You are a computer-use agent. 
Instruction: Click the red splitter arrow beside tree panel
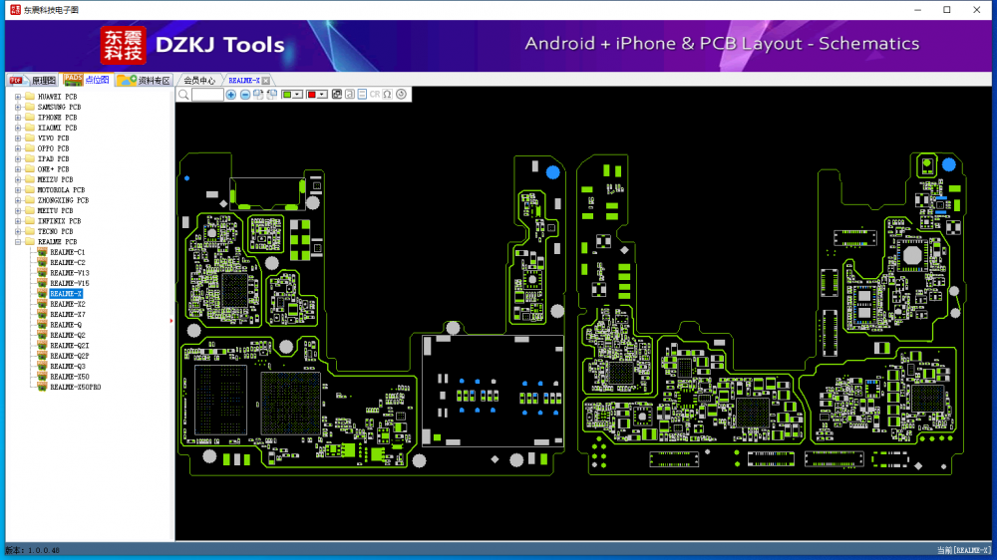click(171, 321)
